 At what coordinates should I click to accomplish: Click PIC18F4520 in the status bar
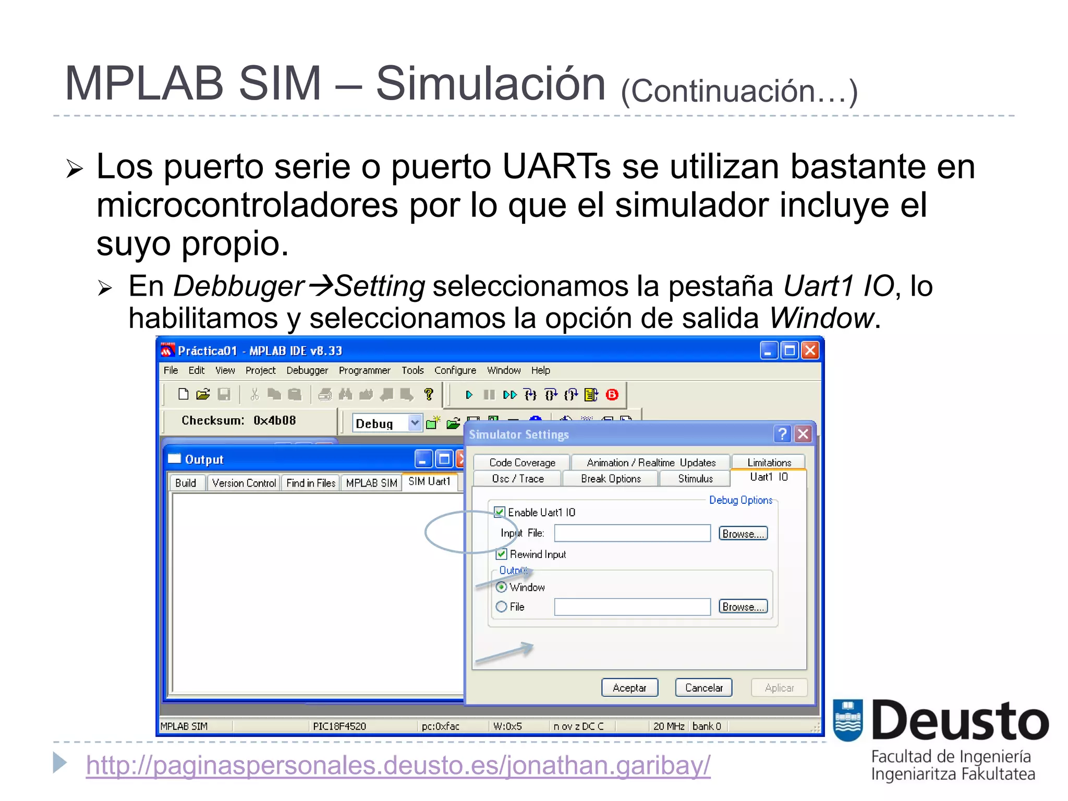(x=339, y=726)
